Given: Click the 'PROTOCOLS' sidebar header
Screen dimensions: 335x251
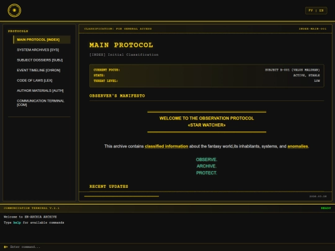Looking at the screenshot, I should (x=18, y=31).
